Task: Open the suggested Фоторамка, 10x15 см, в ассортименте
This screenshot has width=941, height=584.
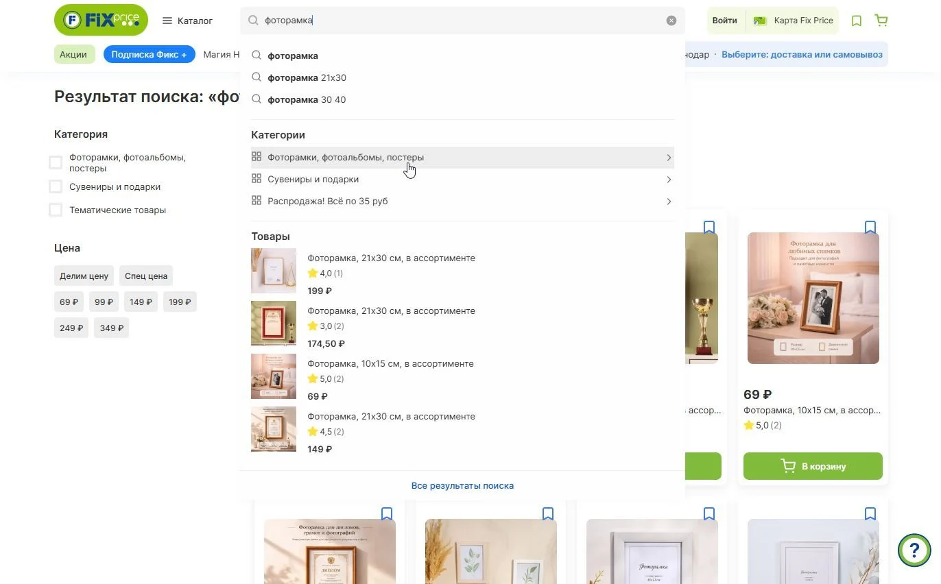Action: (391, 363)
